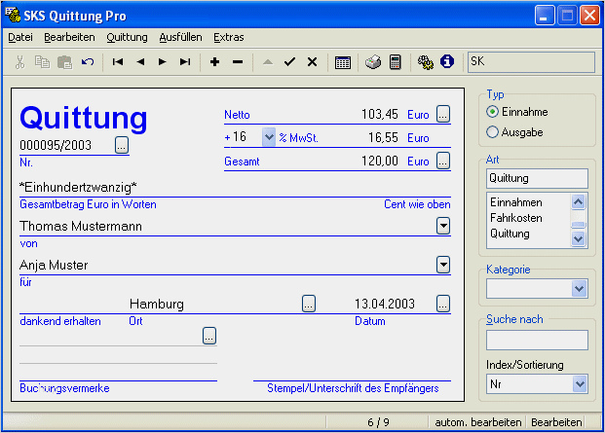
Task: Open the Ausfüllen menu
Action: pos(180,37)
